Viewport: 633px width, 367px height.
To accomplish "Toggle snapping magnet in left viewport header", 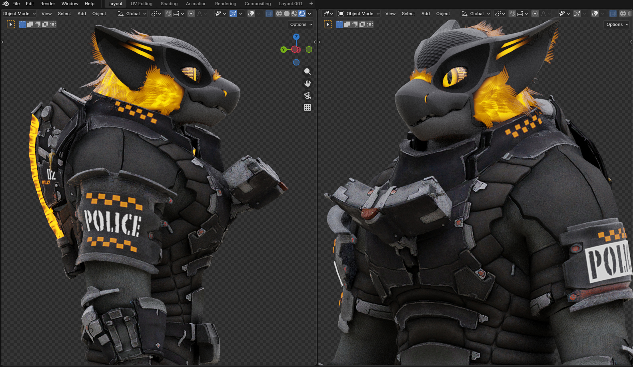I will (x=168, y=14).
